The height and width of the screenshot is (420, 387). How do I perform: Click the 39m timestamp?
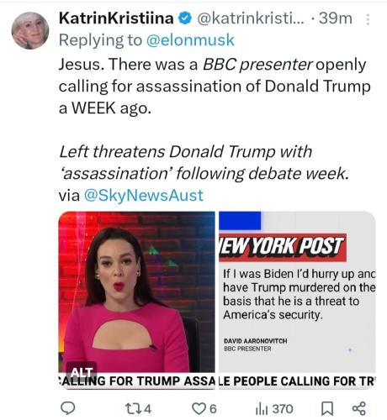click(x=336, y=18)
